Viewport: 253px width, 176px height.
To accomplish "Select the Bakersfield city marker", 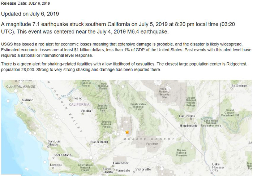I will [x=90, y=145].
